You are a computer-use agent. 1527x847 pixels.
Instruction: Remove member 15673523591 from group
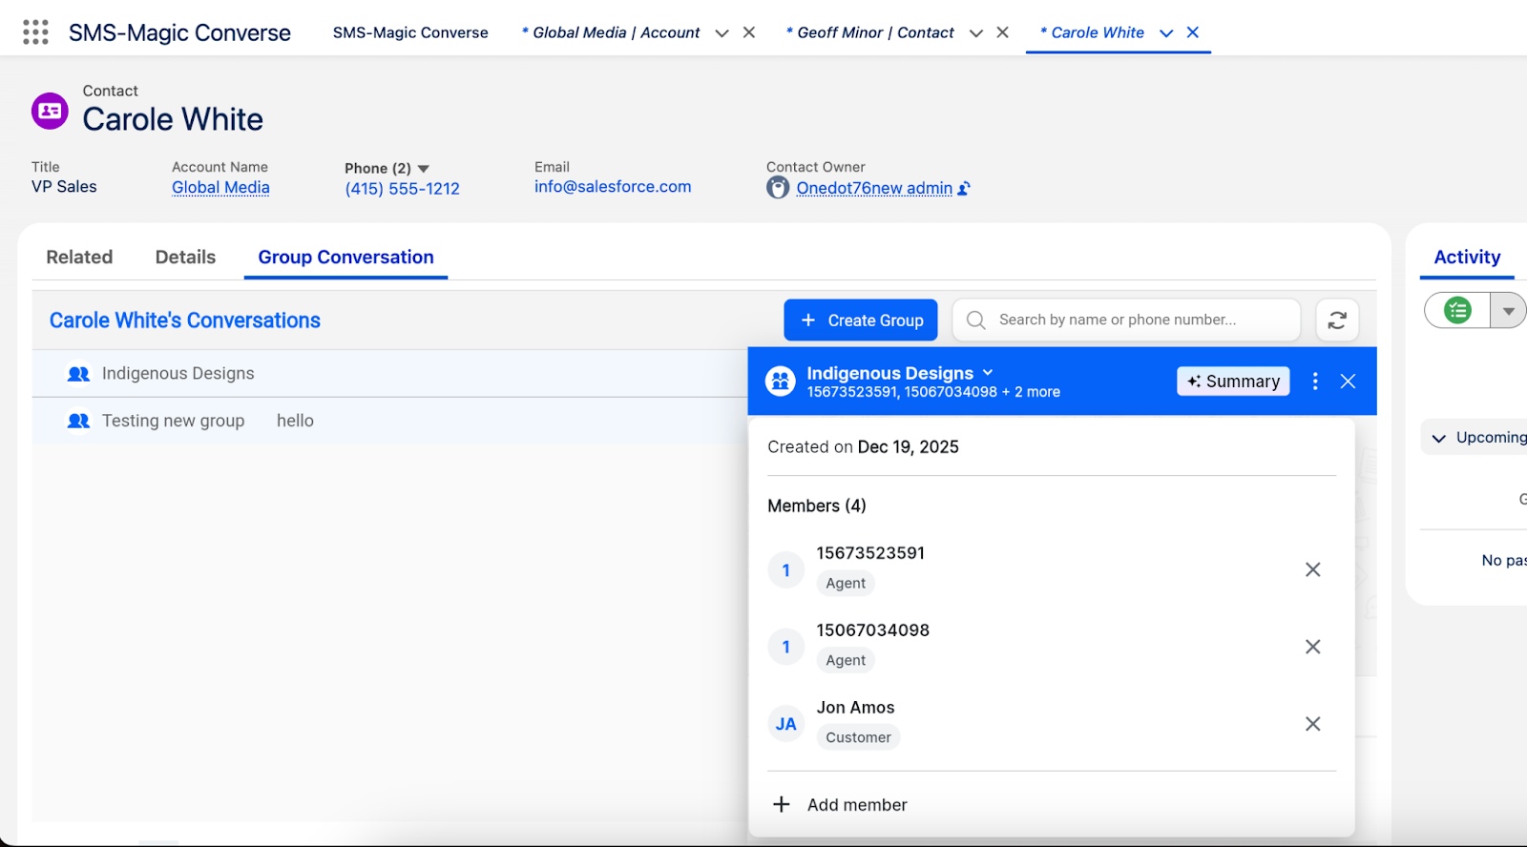coord(1313,569)
